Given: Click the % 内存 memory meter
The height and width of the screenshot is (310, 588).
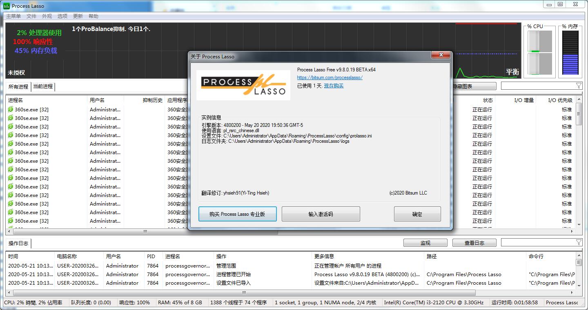Looking at the screenshot, I should pos(570,53).
